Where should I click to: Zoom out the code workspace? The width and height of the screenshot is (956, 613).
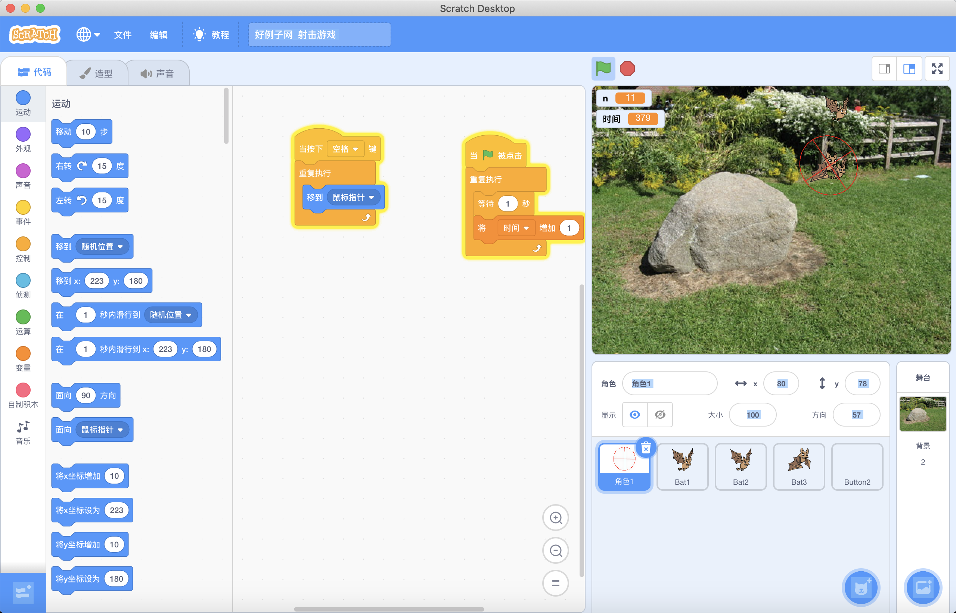coord(556,550)
